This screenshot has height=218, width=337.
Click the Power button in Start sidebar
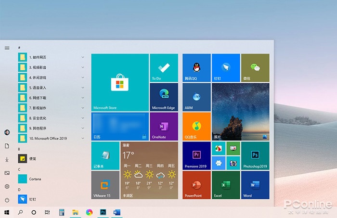point(7,200)
